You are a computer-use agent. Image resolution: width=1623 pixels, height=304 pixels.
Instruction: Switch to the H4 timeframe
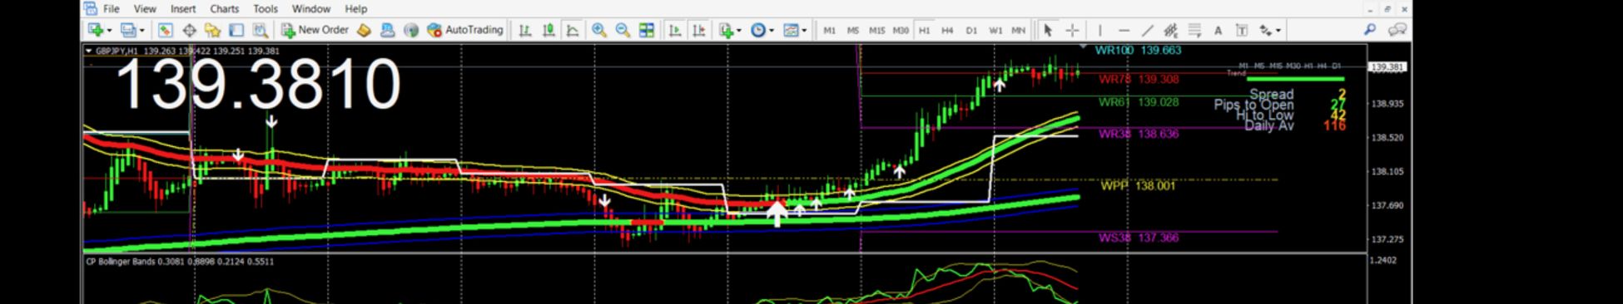click(947, 30)
